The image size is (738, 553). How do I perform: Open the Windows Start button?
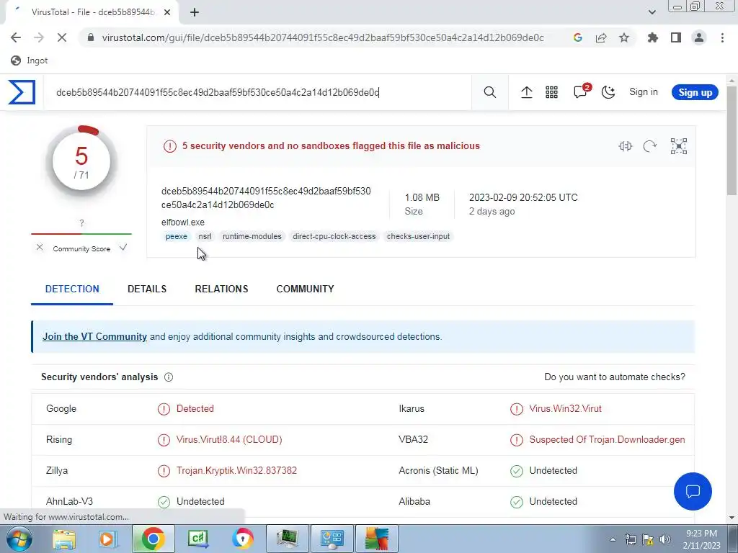pyautogui.click(x=18, y=539)
